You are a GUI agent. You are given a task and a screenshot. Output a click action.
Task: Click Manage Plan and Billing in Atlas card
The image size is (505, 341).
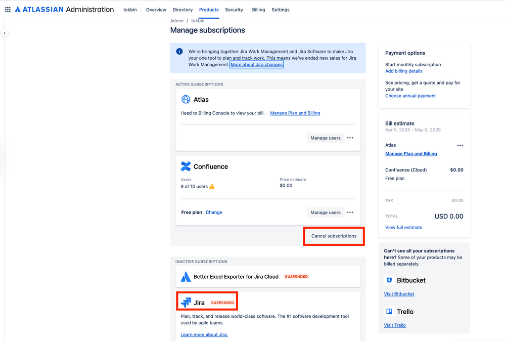pos(295,113)
